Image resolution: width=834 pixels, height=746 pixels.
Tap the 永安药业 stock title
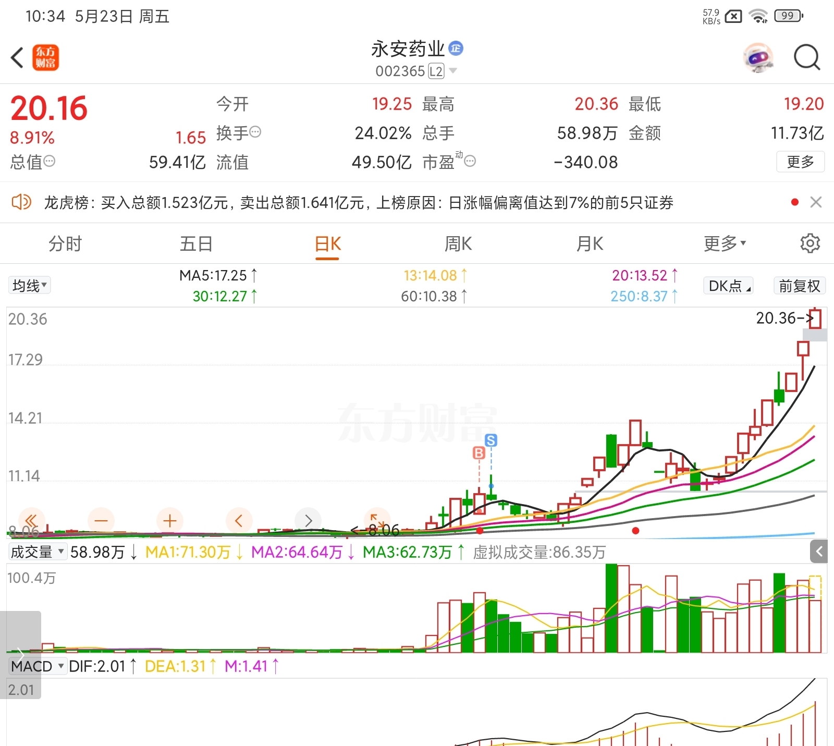click(x=408, y=48)
